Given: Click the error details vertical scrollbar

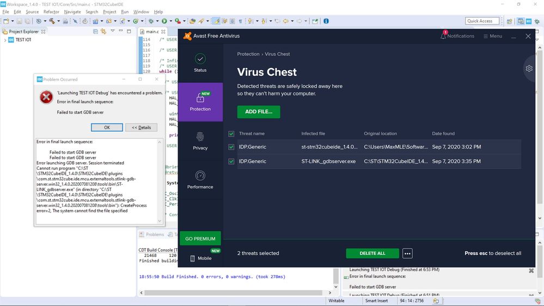Looking at the screenshot, I should point(160,181).
